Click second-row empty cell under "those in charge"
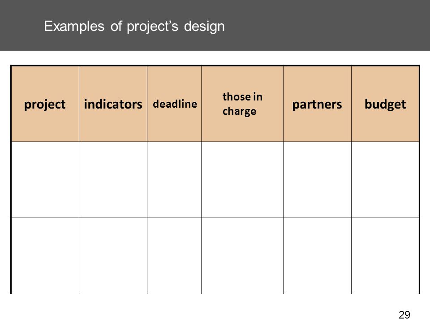Screen dimensions: 430x323 pyautogui.click(x=242, y=256)
